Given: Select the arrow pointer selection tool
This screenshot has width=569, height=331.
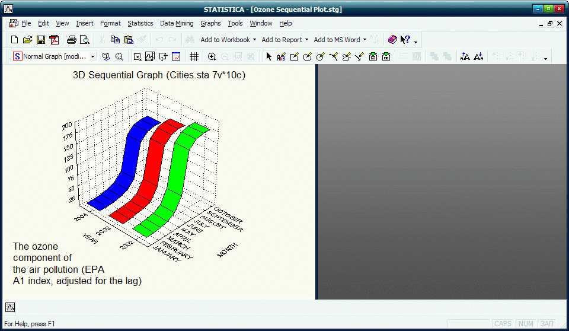Looking at the screenshot, I should [x=268, y=56].
